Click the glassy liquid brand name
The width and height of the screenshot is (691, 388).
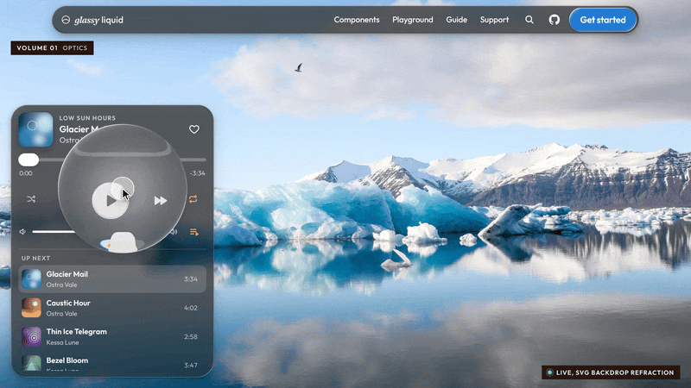pyautogui.click(x=98, y=20)
